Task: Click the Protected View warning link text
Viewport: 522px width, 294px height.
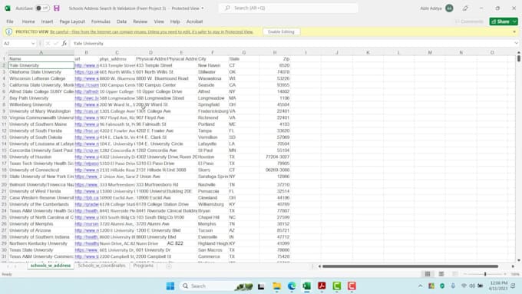Action: 151,31
